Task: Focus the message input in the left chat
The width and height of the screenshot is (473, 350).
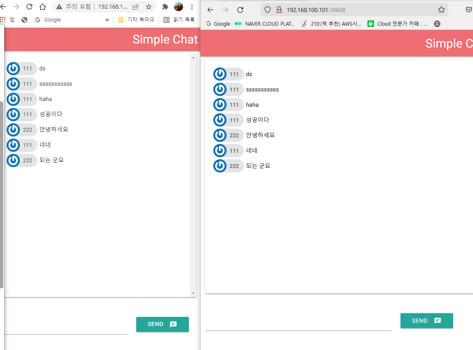Action: tap(66, 327)
